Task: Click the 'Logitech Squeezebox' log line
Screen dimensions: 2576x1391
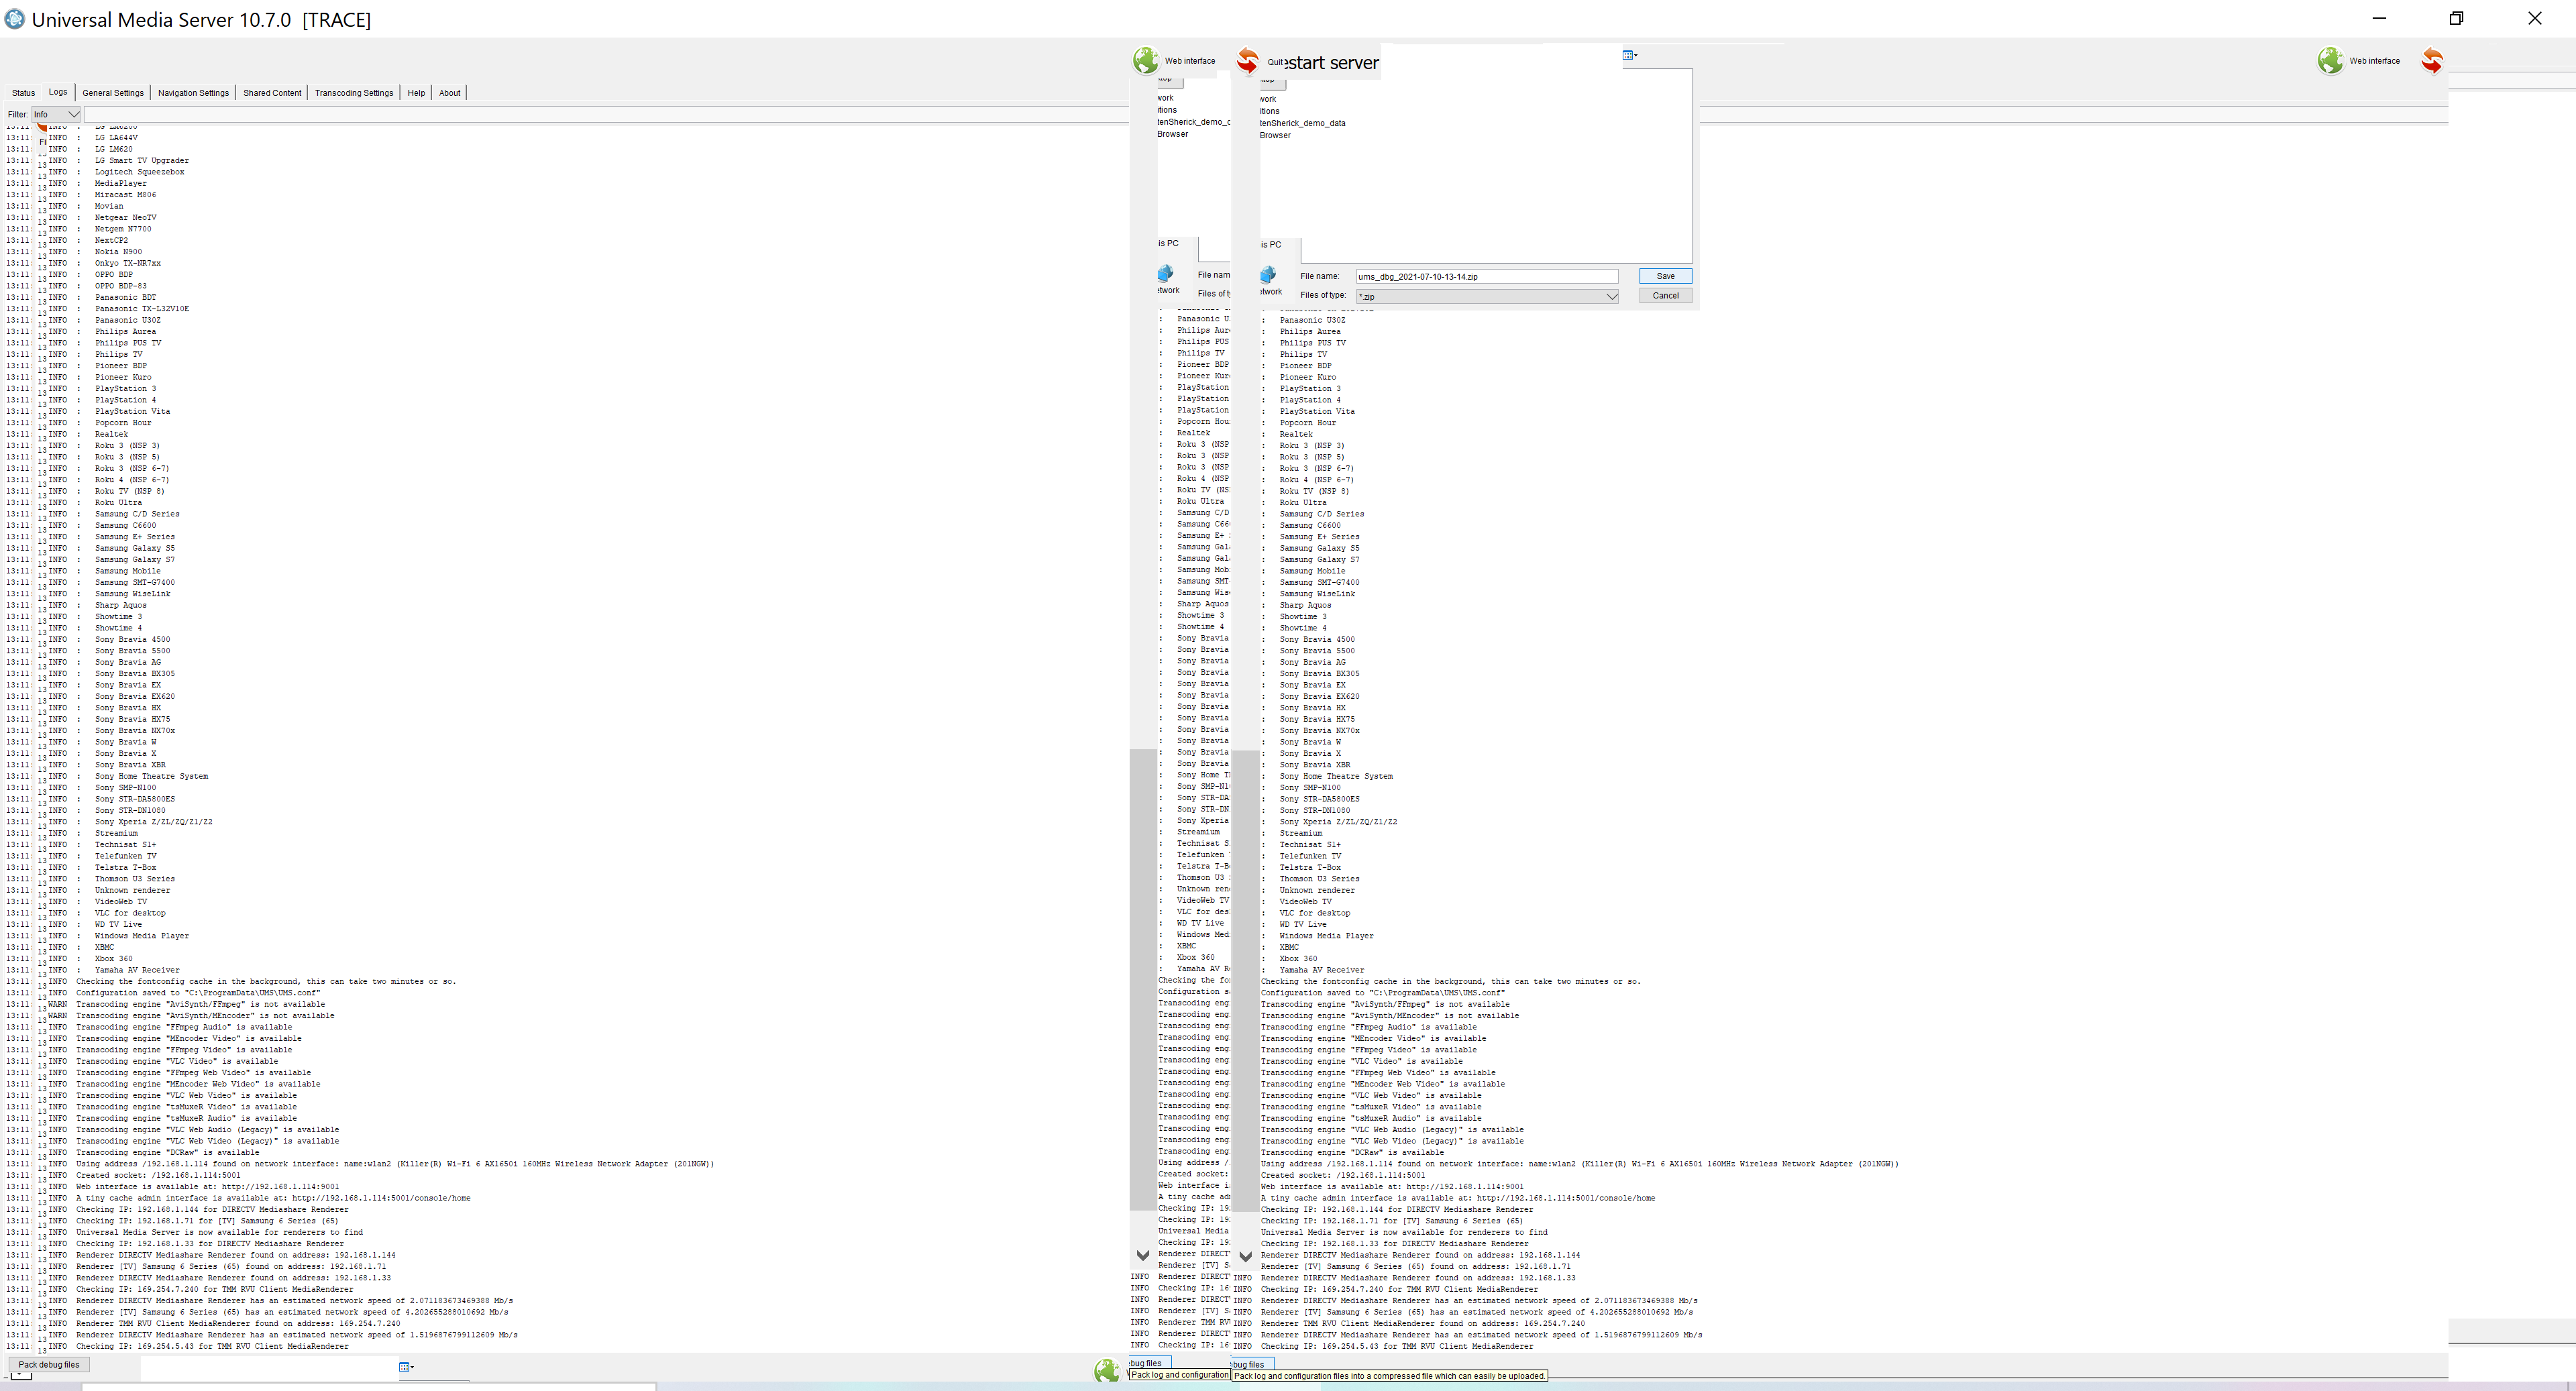Action: pos(139,172)
